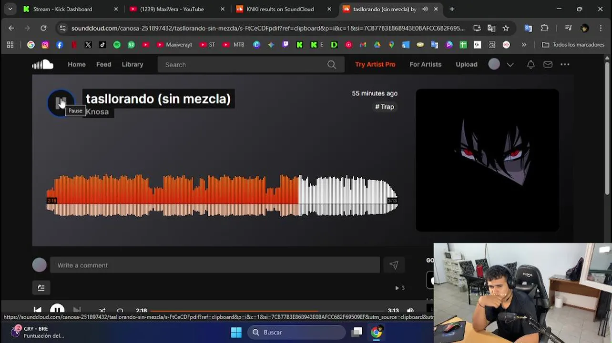Click the Upload link
The height and width of the screenshot is (343, 612).
466,64
